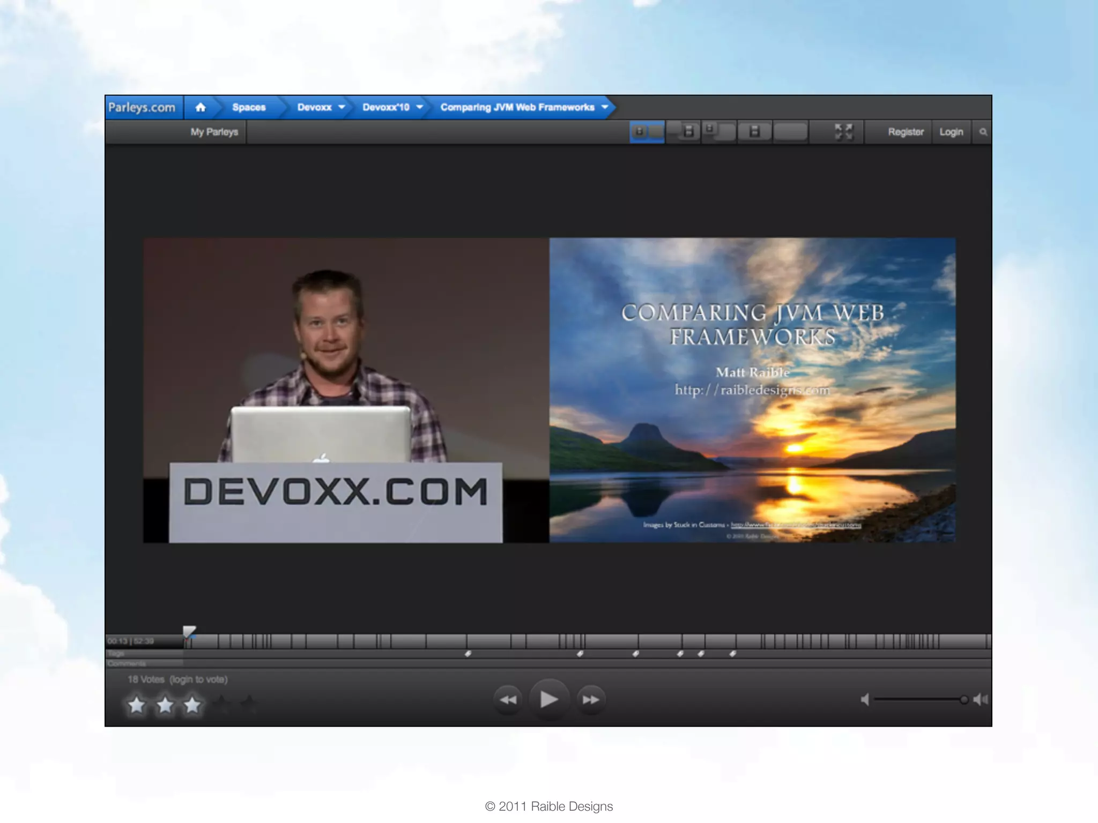
Task: Rate three stars
Action: pos(192,705)
